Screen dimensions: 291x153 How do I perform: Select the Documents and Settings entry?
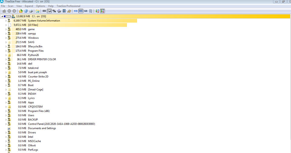42,128
